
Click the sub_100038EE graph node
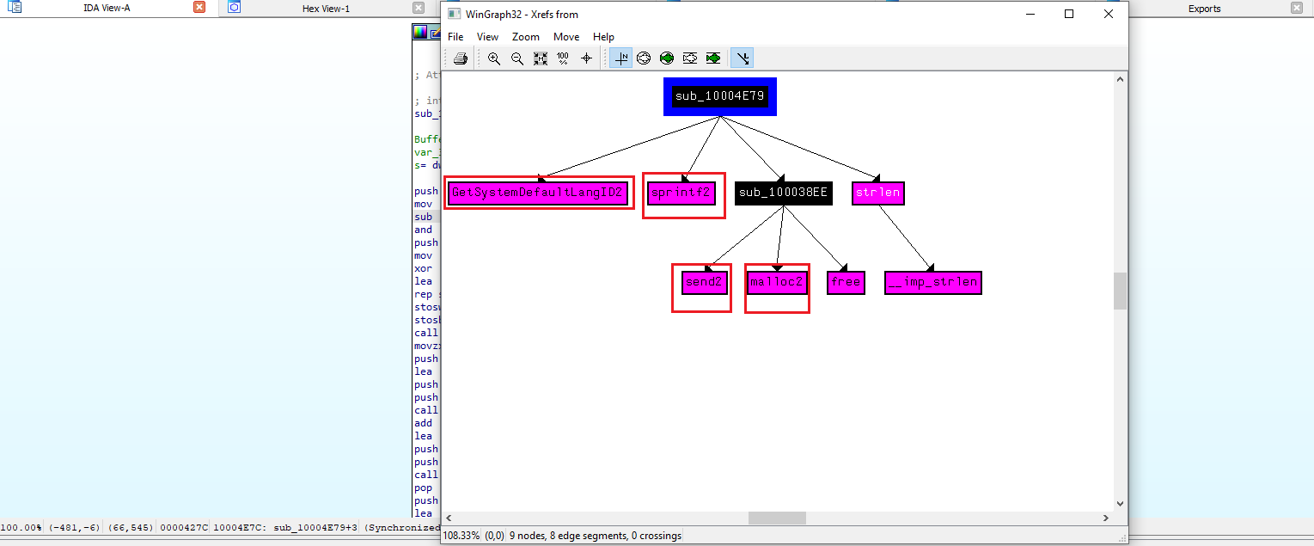(x=783, y=193)
